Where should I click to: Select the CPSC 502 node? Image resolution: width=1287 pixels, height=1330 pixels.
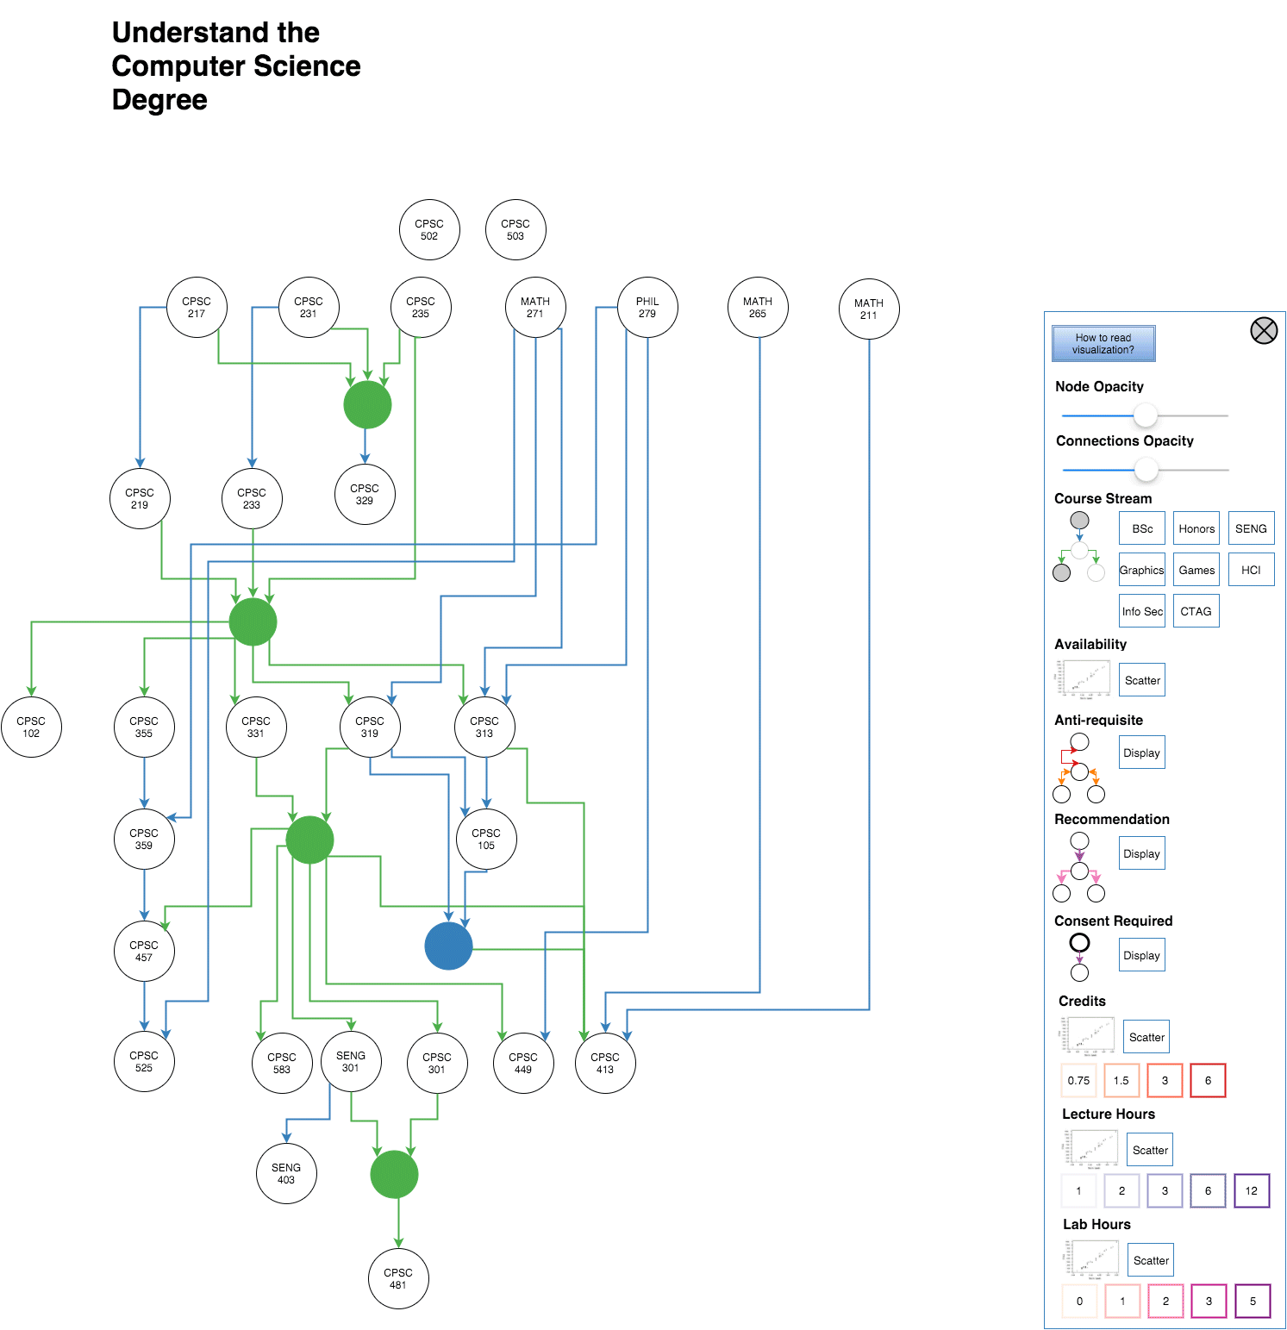[x=429, y=230]
